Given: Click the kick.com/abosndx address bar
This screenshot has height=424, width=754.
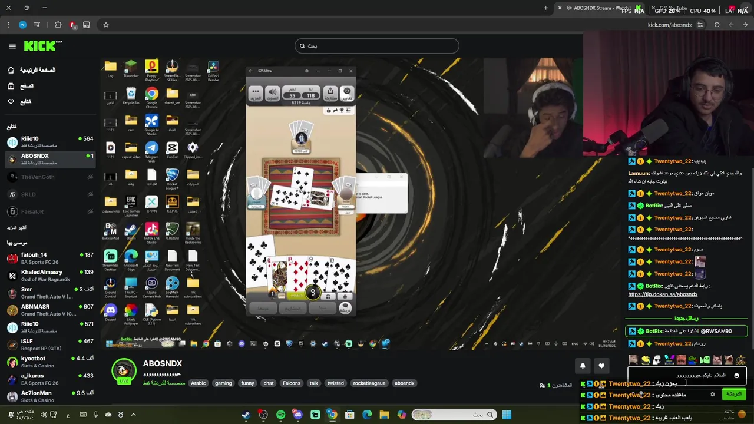Looking at the screenshot, I should click(x=670, y=25).
